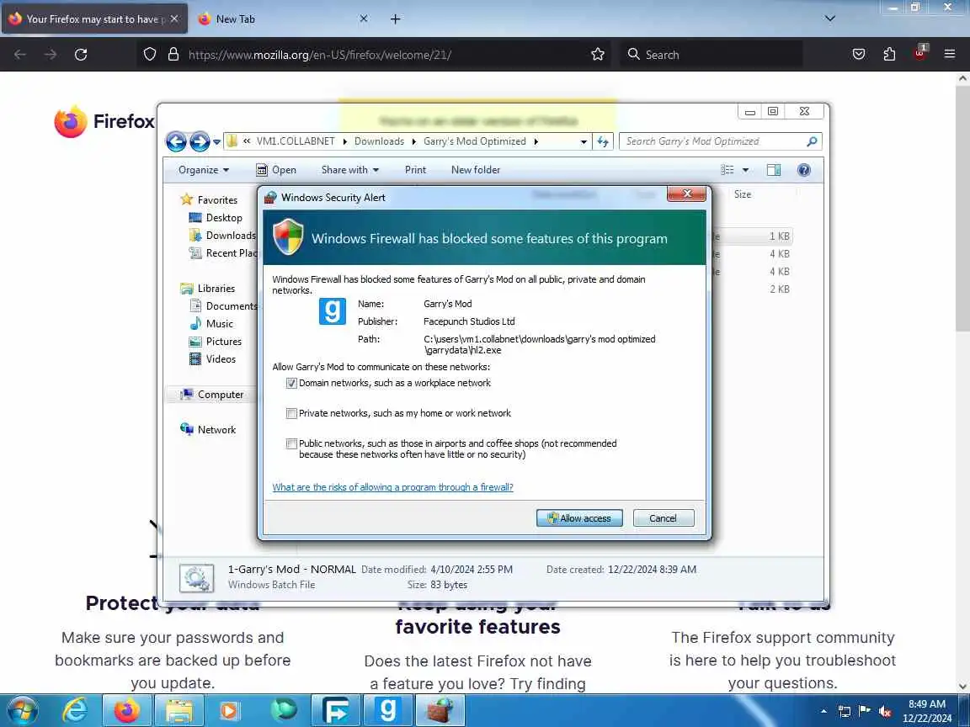This screenshot has height=727, width=970.
Task: Cancel the Windows Security Alert
Action: pos(664,518)
